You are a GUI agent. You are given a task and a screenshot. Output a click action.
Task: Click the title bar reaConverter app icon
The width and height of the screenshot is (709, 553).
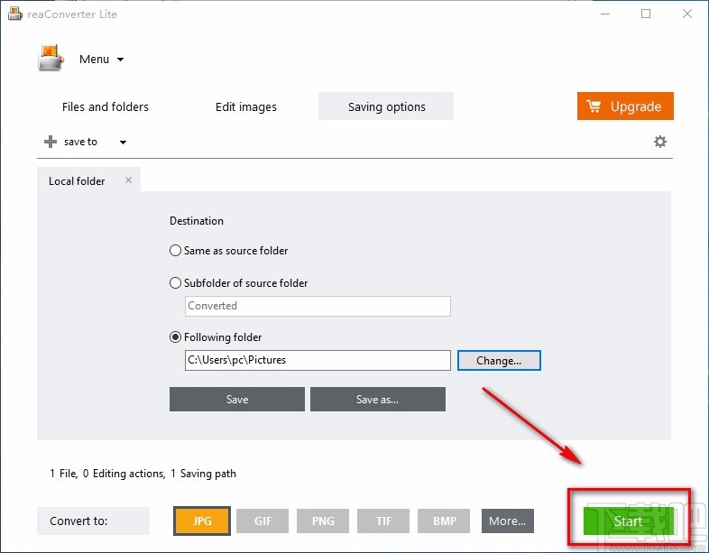pos(15,14)
